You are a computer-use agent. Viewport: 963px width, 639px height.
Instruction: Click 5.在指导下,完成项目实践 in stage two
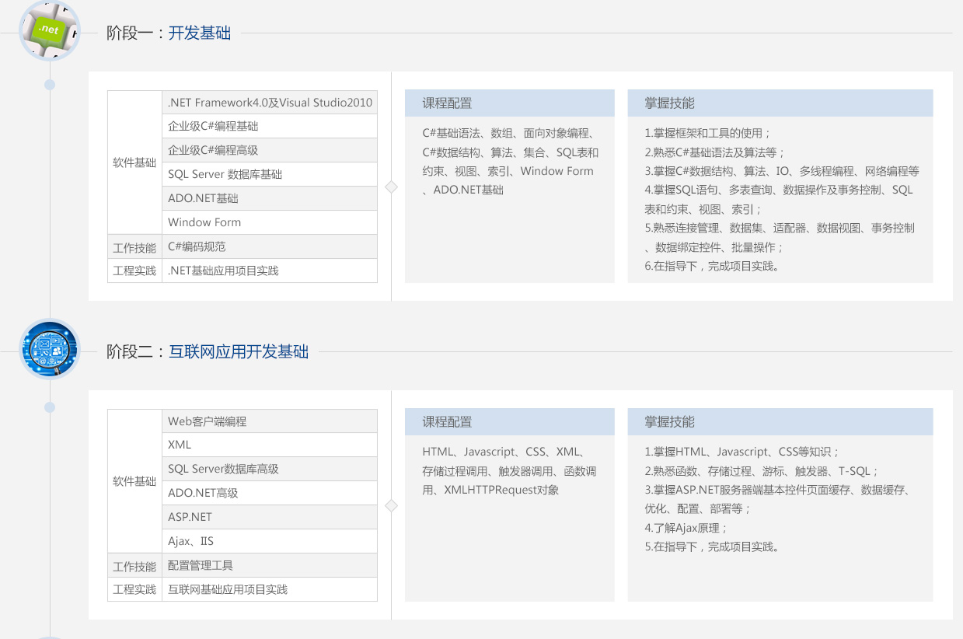pos(712,546)
